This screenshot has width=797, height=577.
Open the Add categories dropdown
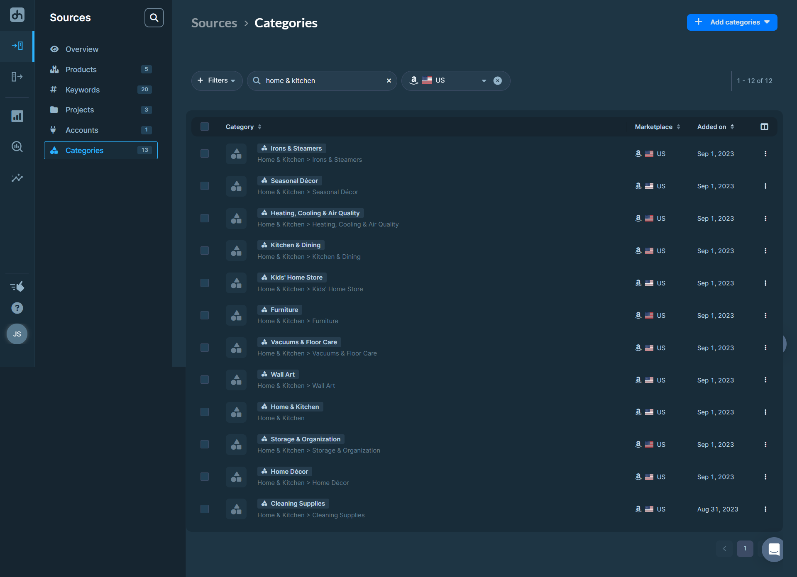(732, 22)
